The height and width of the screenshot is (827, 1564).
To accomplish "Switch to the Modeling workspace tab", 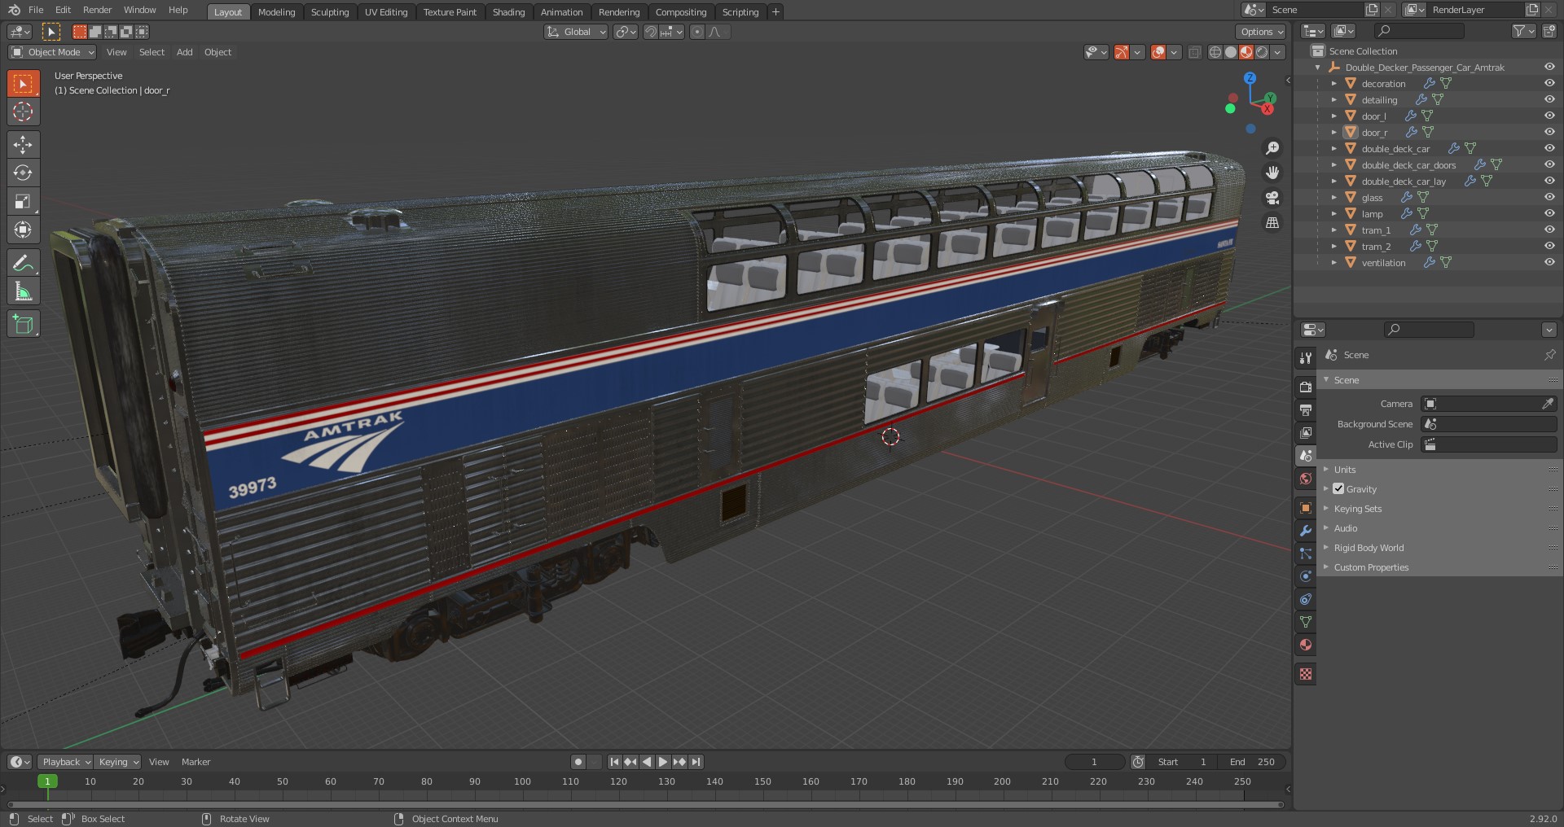I will (x=276, y=12).
